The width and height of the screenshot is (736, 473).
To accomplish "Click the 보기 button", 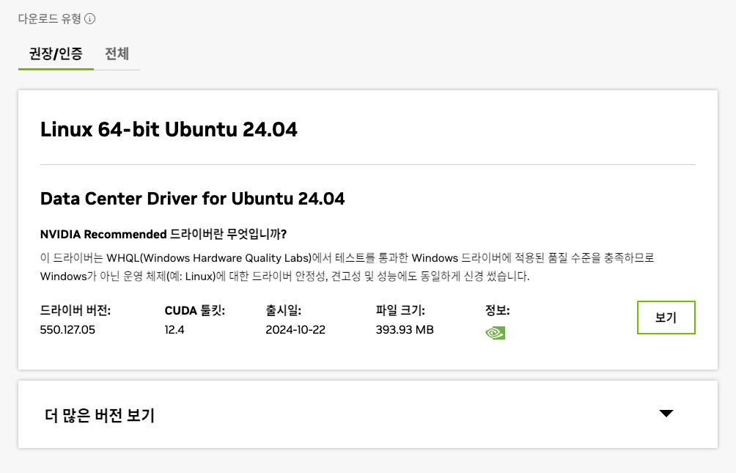I will [x=666, y=318].
